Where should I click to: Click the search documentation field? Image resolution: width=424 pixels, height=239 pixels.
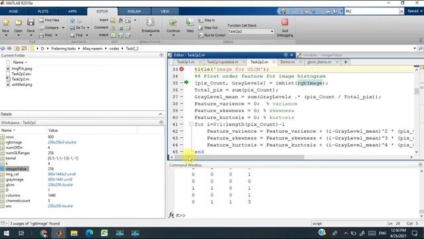(x=371, y=11)
